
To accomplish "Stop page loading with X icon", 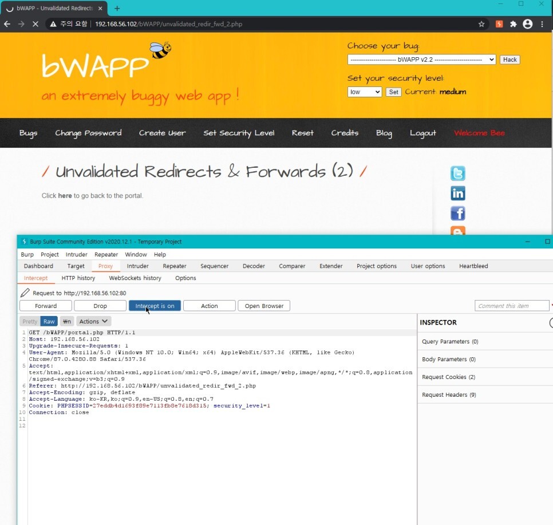I will [x=35, y=24].
